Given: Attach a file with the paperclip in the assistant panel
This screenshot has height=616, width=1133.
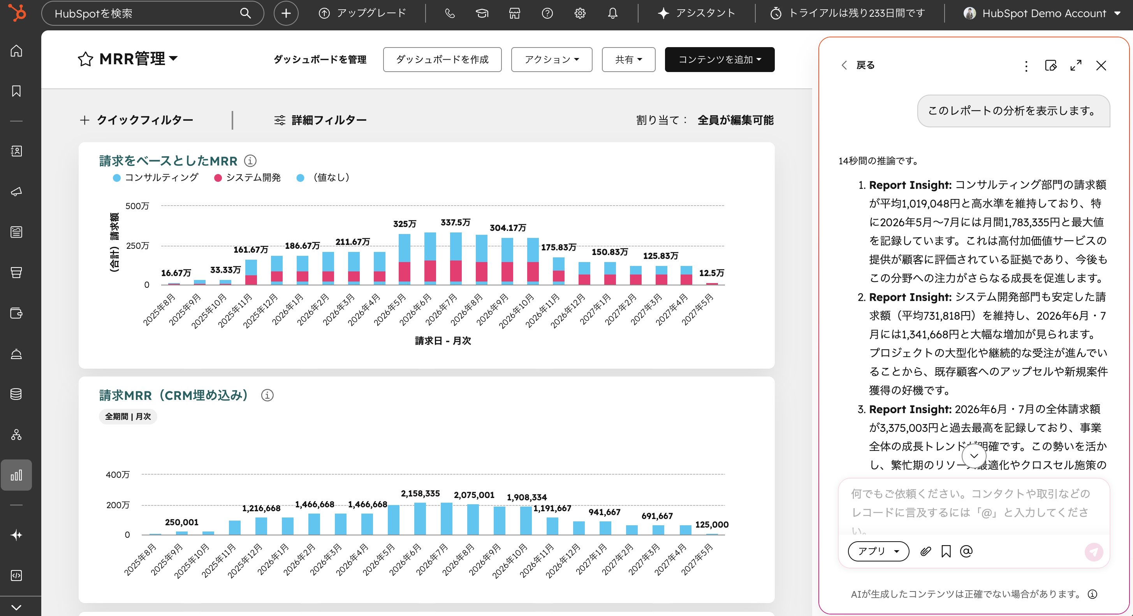Looking at the screenshot, I should tap(926, 551).
